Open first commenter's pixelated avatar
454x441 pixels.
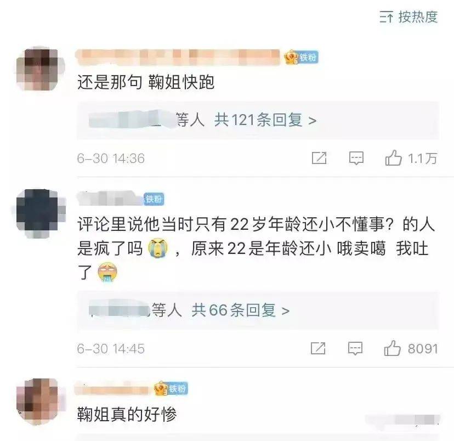click(x=41, y=69)
